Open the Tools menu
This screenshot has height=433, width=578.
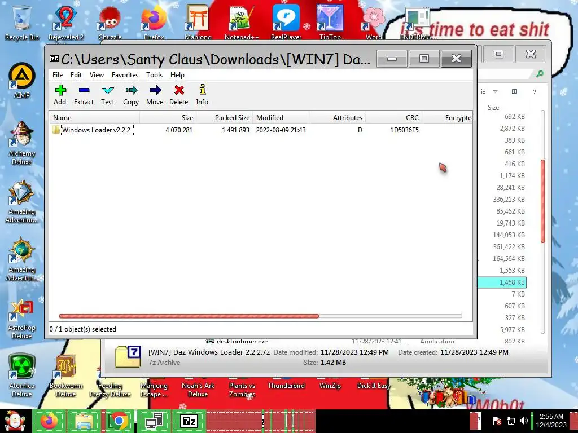click(154, 75)
